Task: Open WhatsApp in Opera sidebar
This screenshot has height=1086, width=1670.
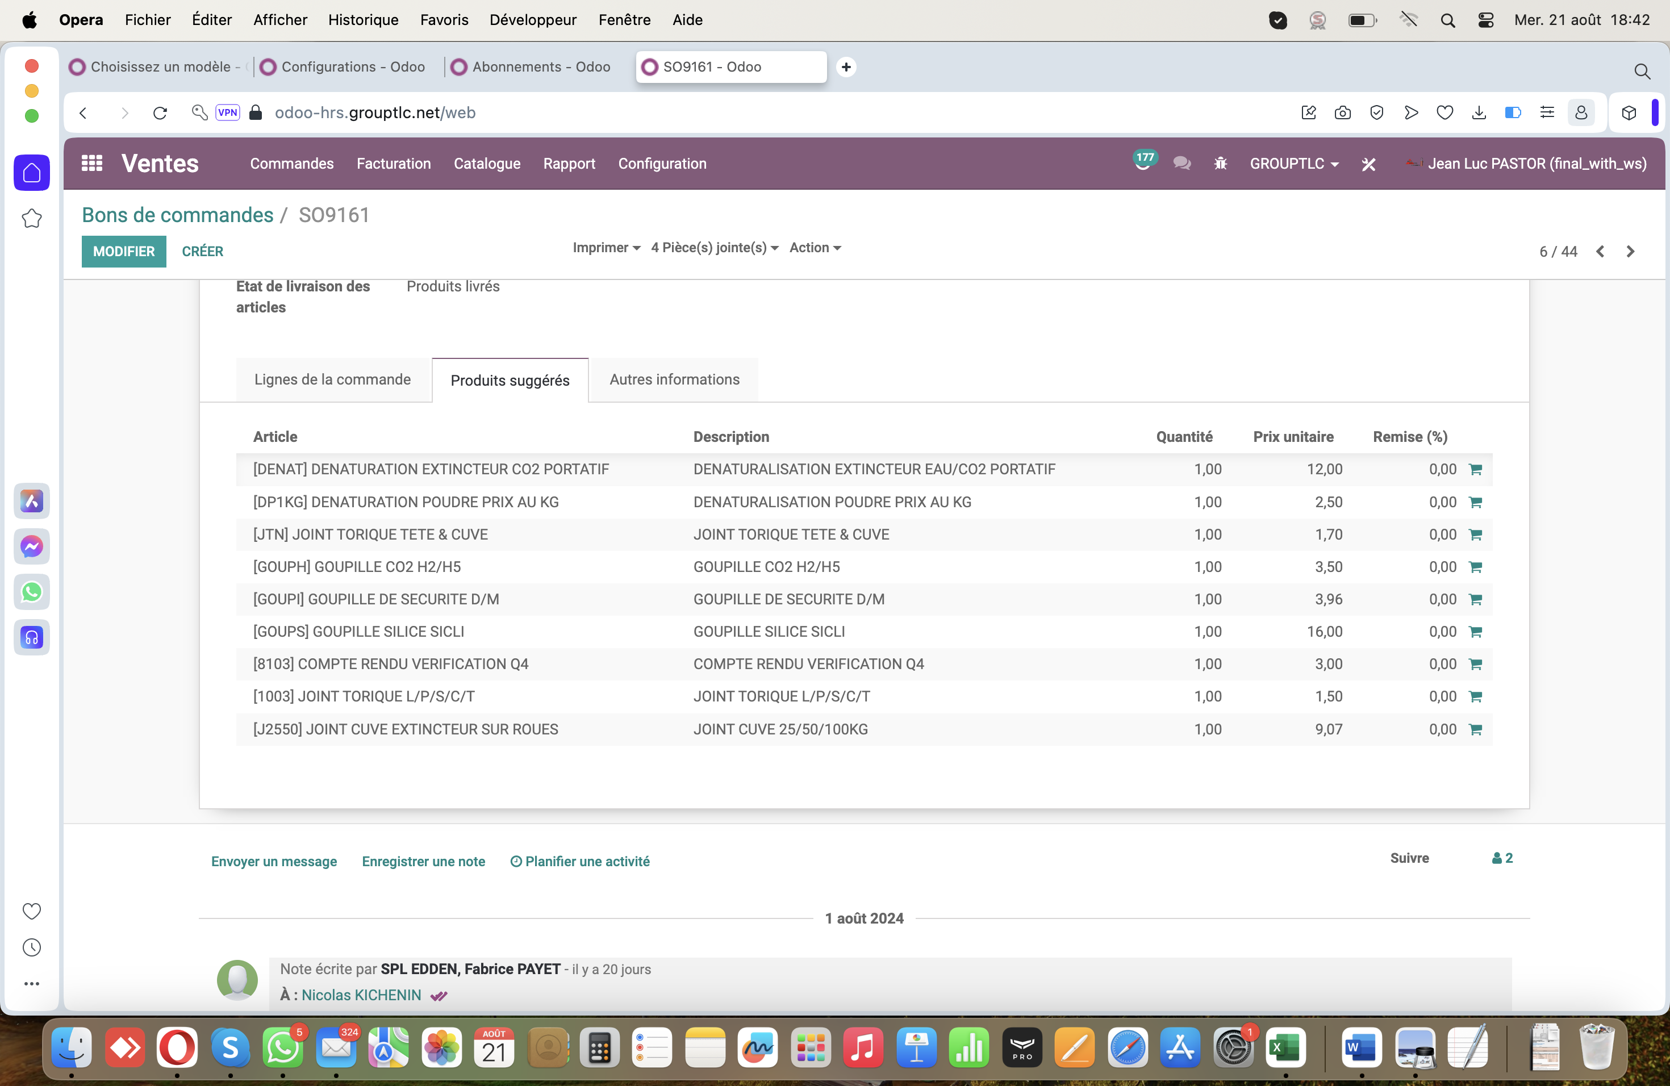Action: [32, 591]
